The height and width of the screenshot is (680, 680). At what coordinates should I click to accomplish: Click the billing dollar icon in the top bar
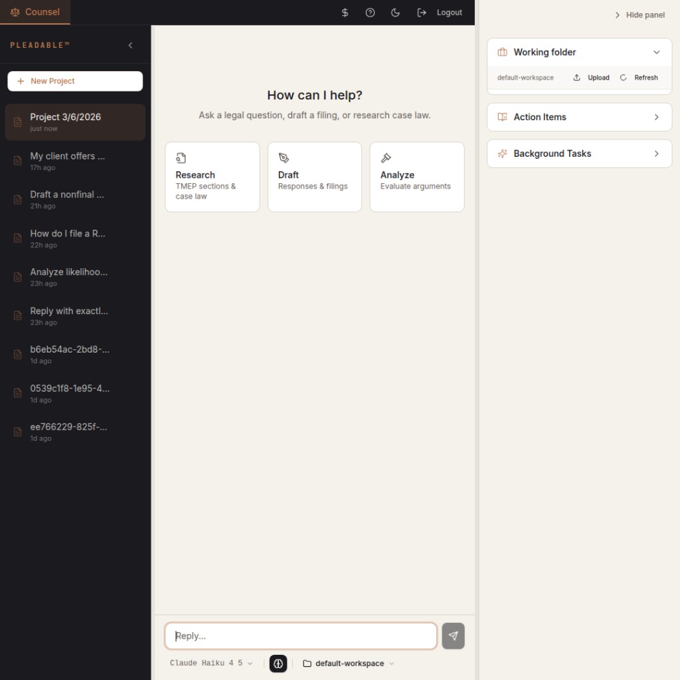345,12
